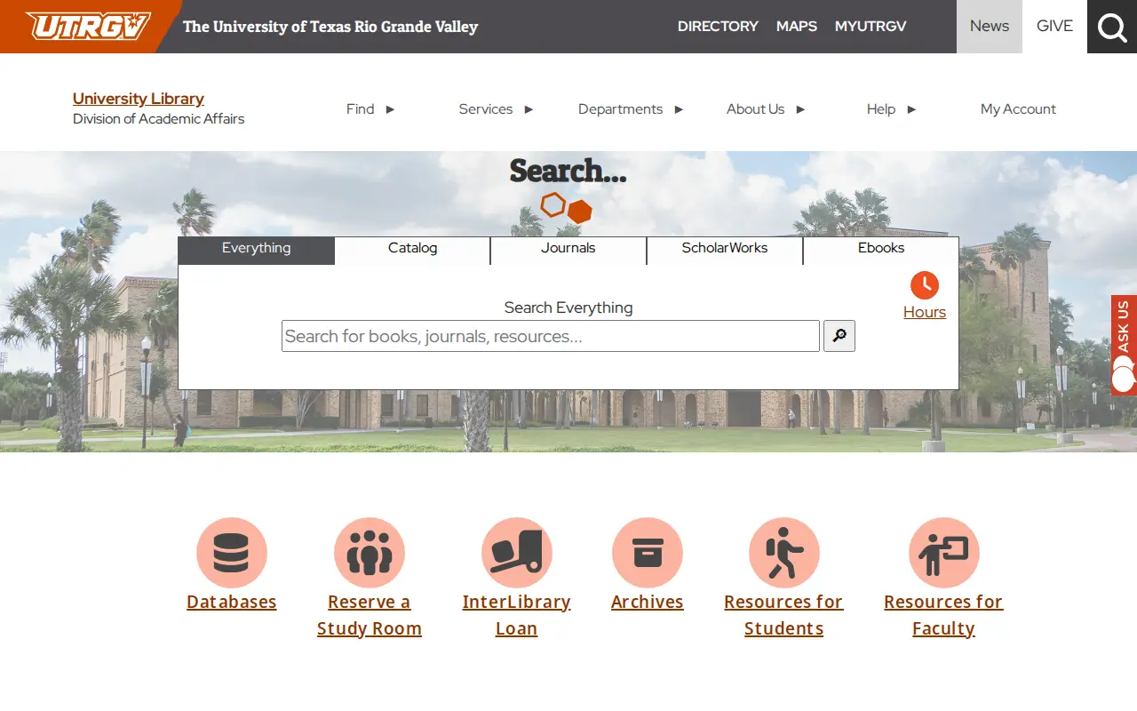Open the University Library link

(139, 99)
